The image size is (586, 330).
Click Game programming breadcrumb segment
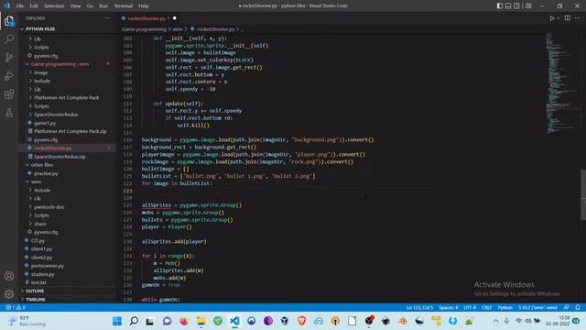coord(144,29)
